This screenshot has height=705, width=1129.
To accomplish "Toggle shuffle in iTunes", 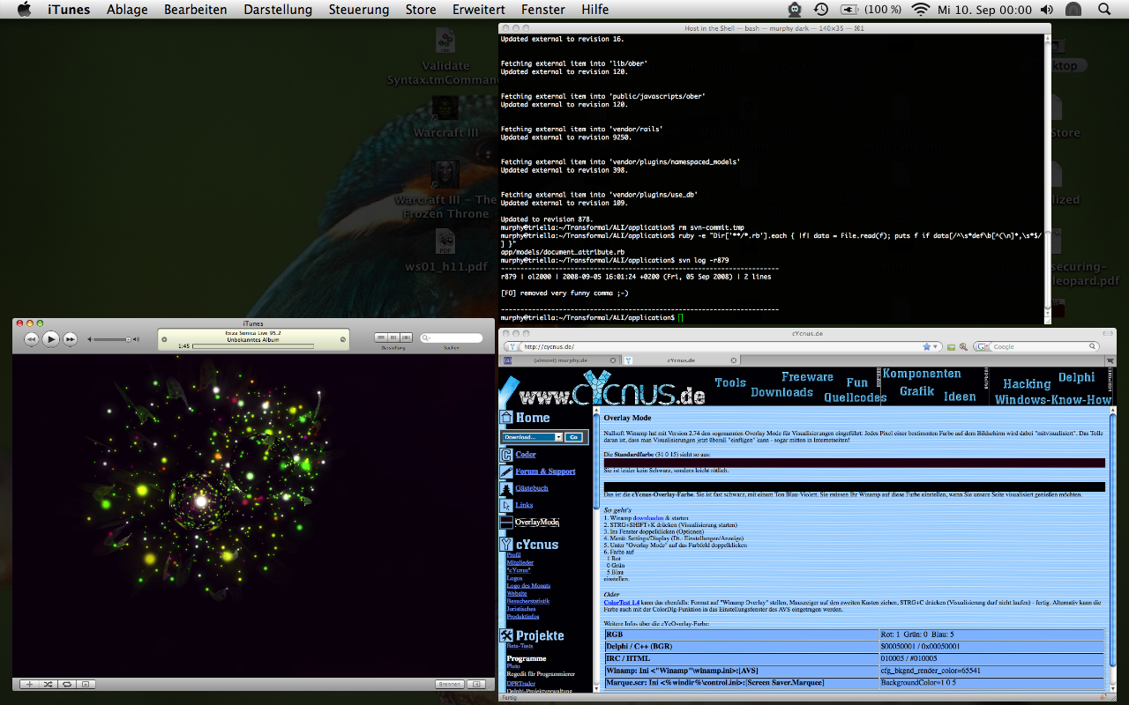I will (48, 684).
